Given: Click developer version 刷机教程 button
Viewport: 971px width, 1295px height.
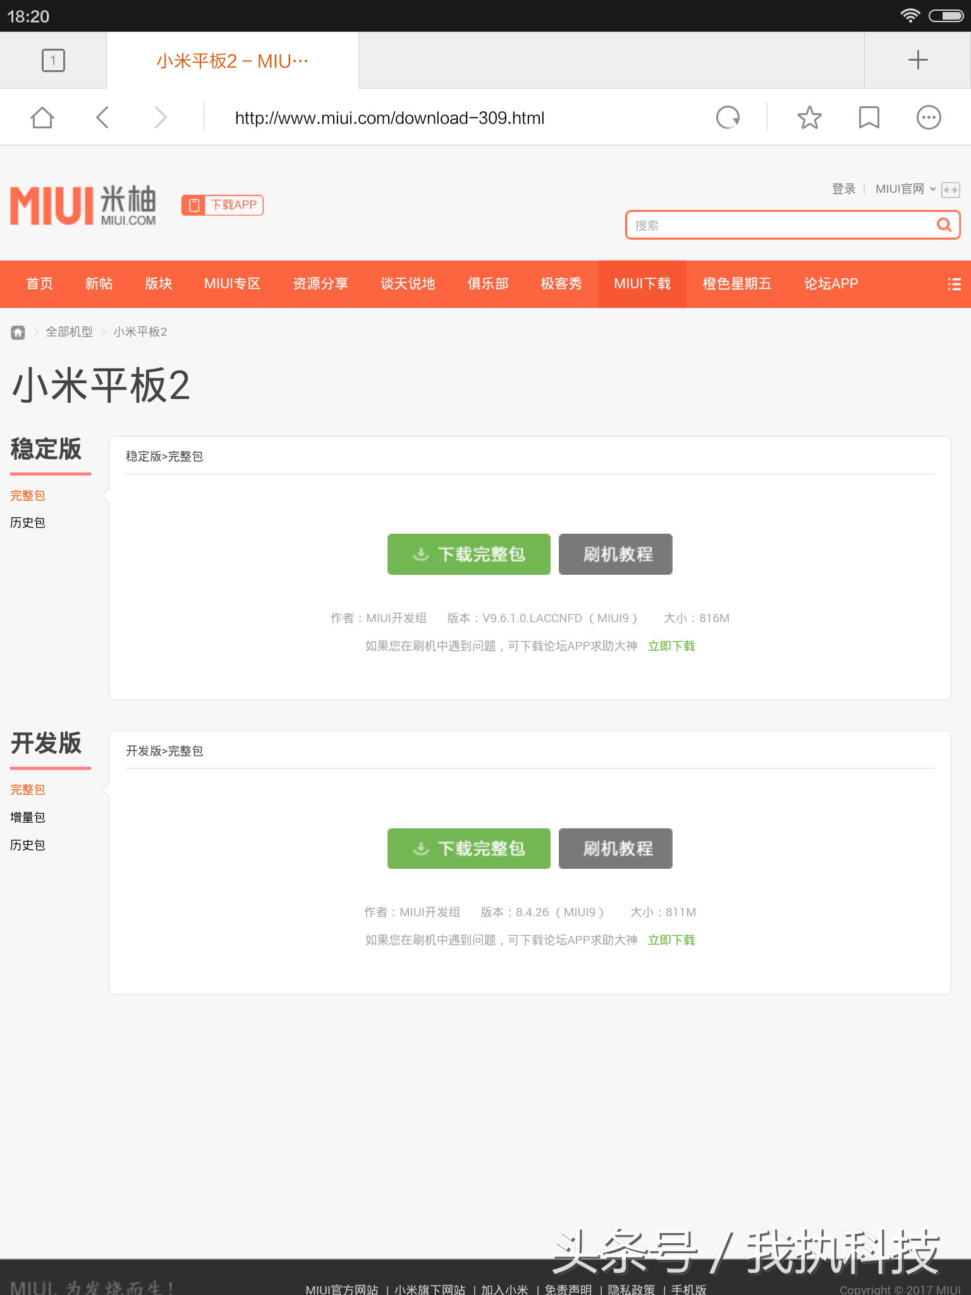Looking at the screenshot, I should (x=615, y=849).
